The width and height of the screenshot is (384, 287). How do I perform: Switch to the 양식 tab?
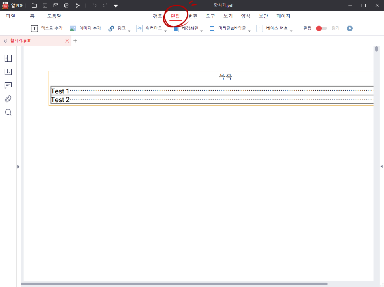click(246, 16)
